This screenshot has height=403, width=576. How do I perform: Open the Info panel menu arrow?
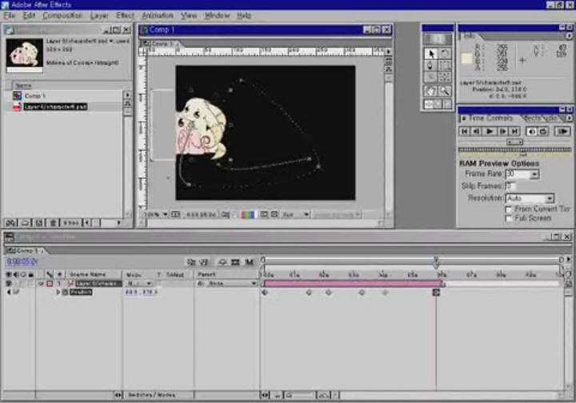point(569,36)
